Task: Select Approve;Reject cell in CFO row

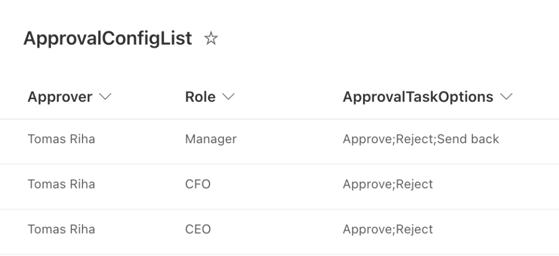Action: pyautogui.click(x=388, y=184)
